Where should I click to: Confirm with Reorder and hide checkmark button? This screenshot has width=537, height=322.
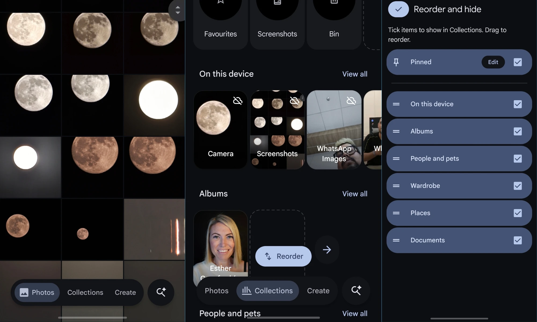coord(398,9)
